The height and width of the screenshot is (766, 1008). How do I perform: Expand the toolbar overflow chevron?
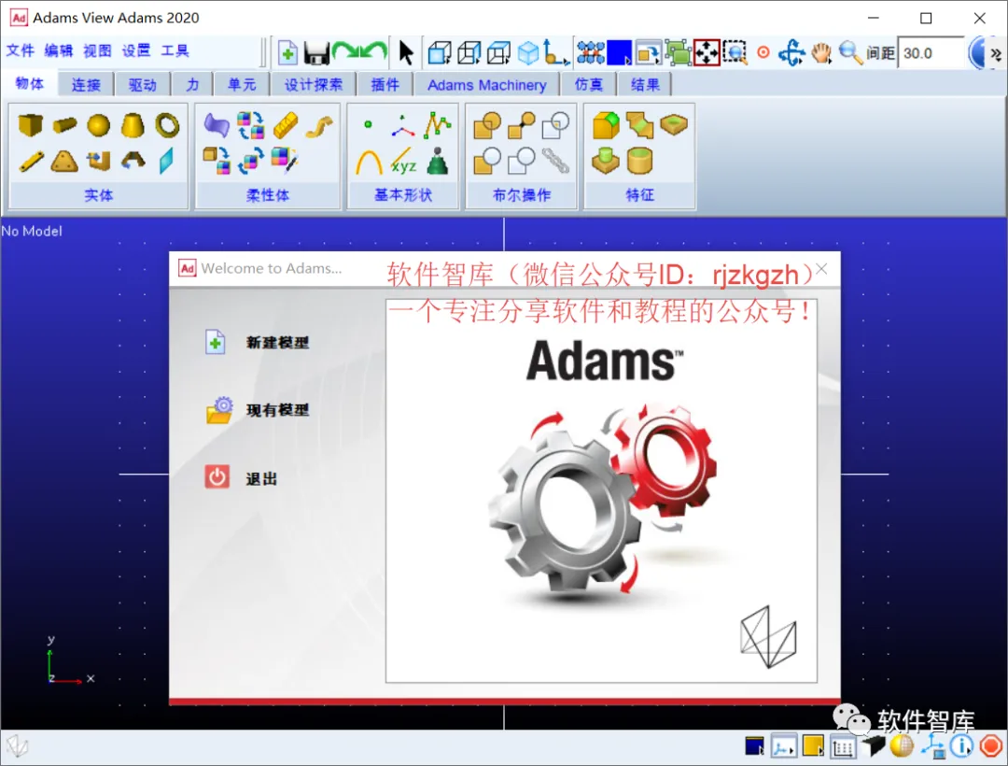click(x=996, y=54)
